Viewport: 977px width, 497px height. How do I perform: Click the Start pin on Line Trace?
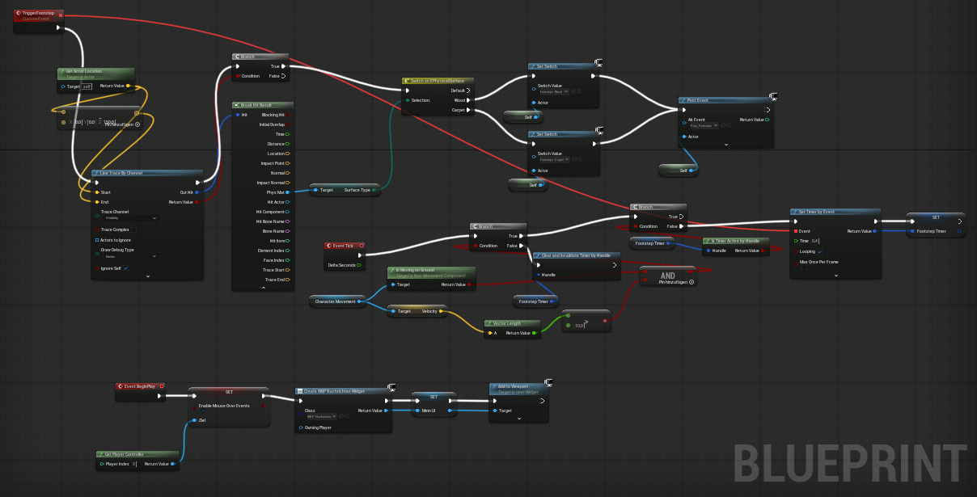click(97, 192)
